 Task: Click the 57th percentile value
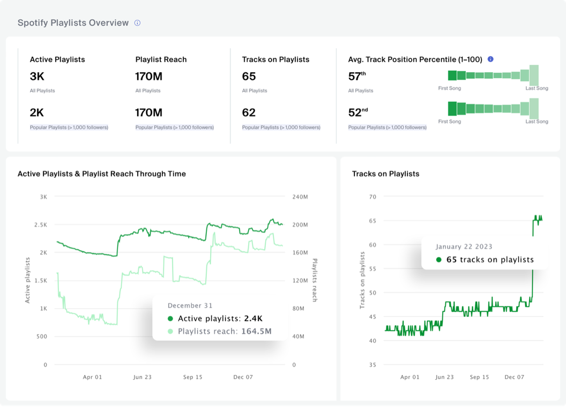coord(356,76)
